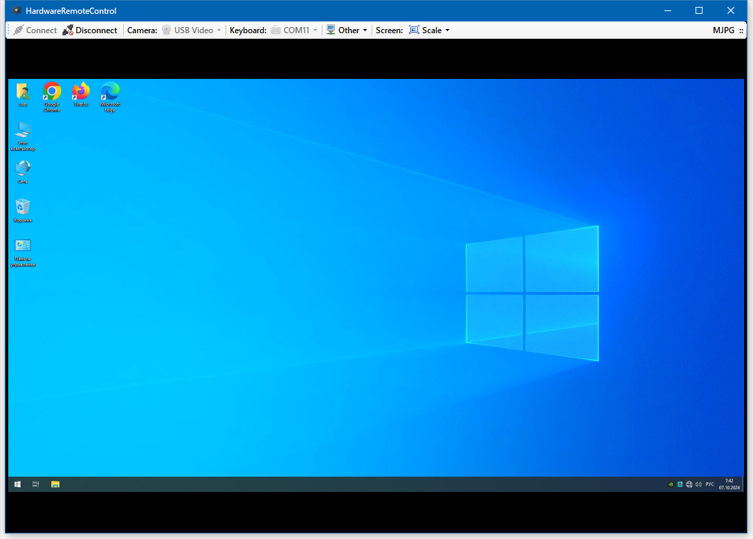Select the user folder icon on remote desktop
Viewport: 753px width, 539px height.
pyautogui.click(x=23, y=95)
